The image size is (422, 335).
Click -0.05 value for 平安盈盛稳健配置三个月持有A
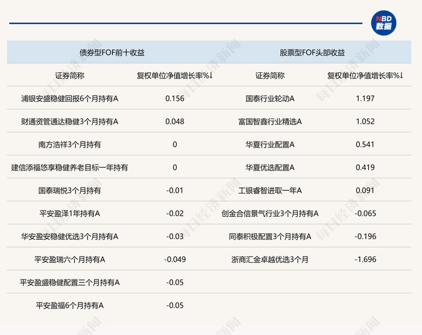click(x=175, y=283)
